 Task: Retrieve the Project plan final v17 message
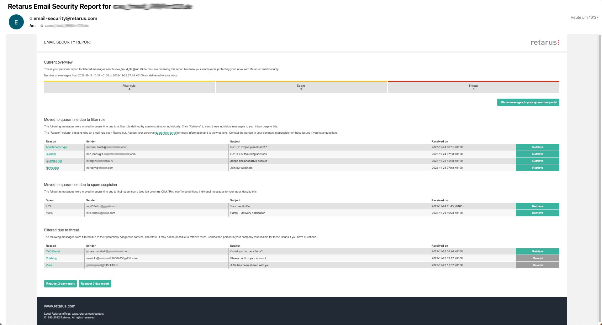537,147
